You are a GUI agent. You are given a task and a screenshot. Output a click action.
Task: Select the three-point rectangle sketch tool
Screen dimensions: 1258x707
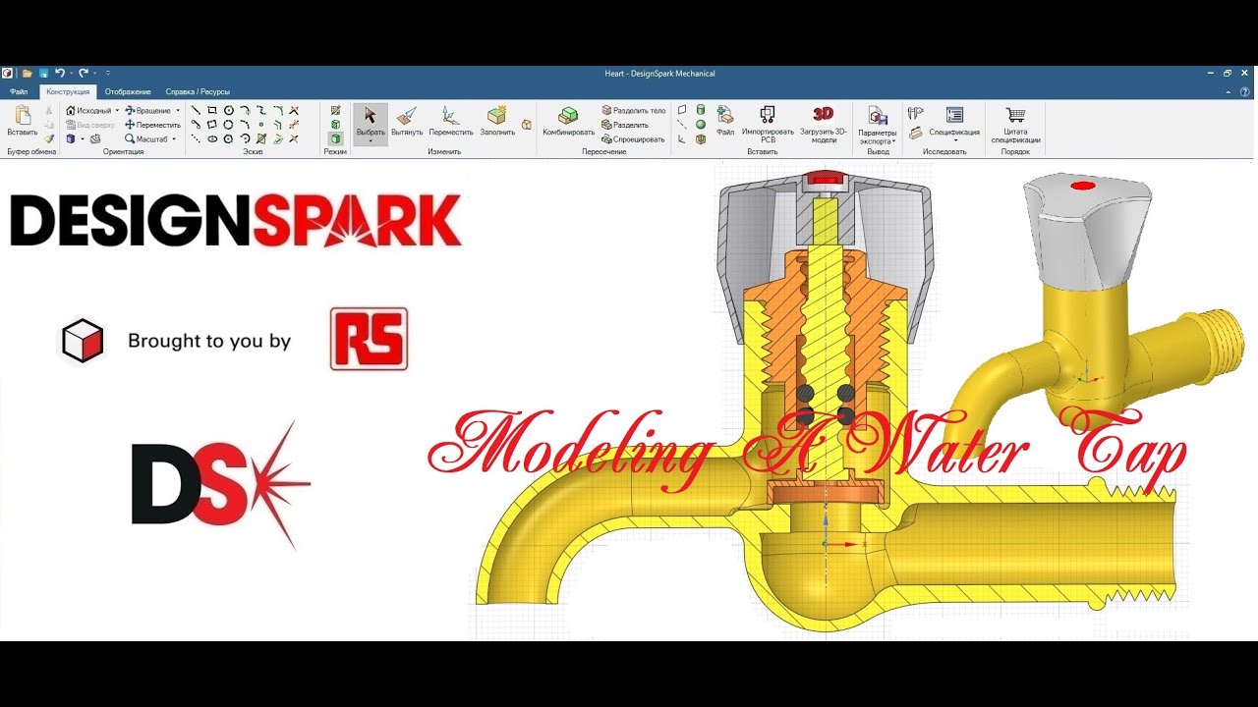point(212,125)
